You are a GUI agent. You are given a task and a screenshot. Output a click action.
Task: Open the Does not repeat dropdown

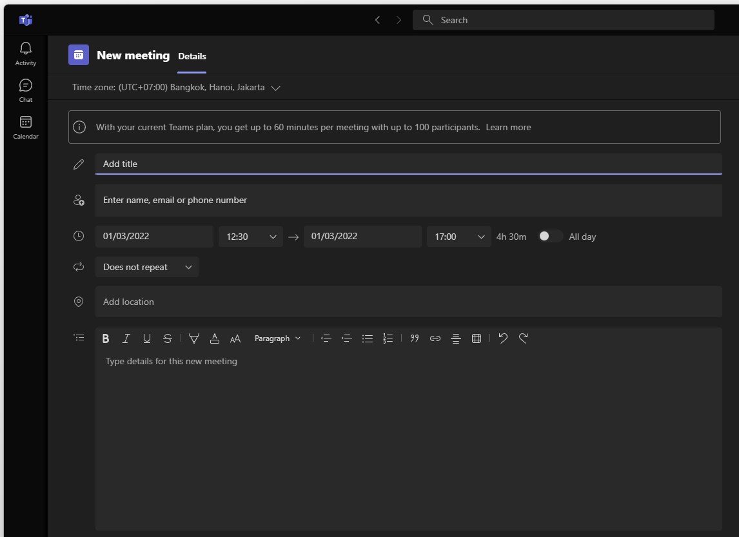pyautogui.click(x=146, y=267)
